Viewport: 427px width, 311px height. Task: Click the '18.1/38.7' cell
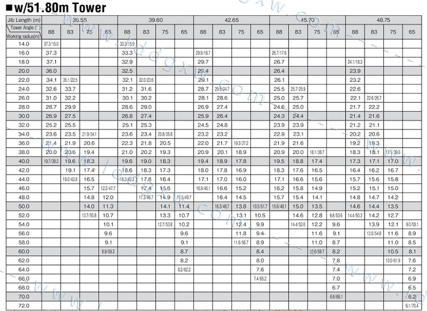tap(317, 152)
